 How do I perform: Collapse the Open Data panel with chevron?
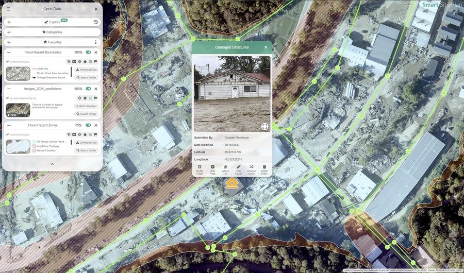(x=52, y=164)
